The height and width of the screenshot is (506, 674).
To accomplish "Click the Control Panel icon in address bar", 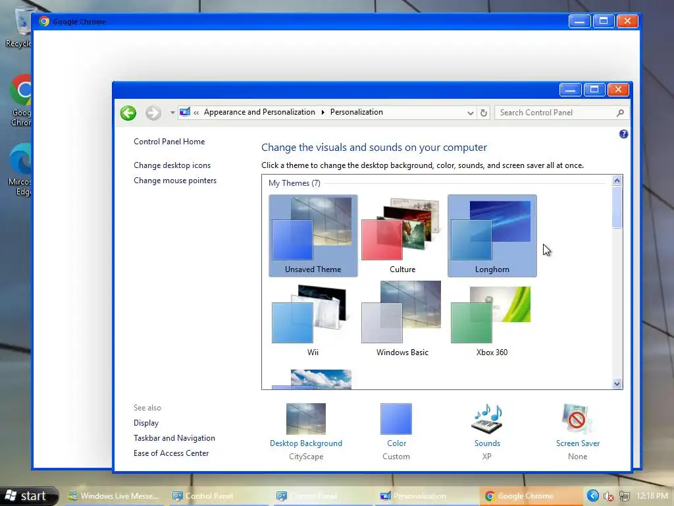I will pos(185,112).
